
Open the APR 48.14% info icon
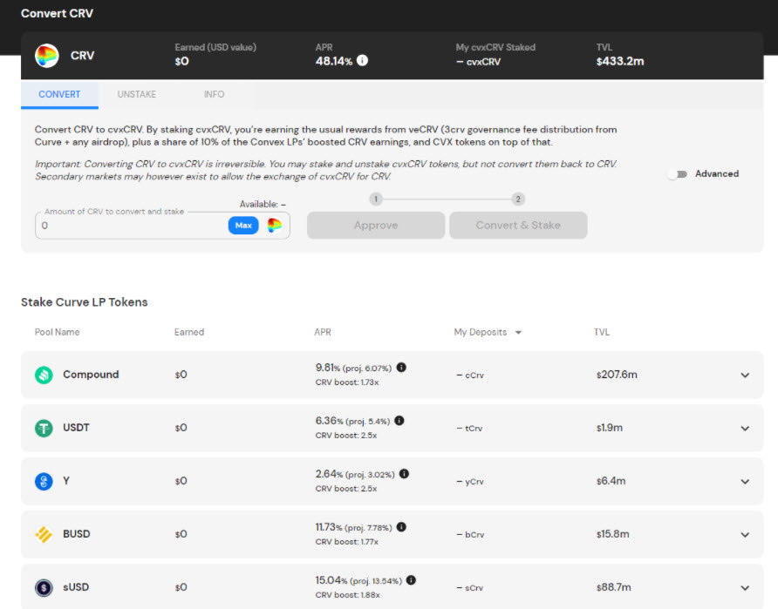(363, 60)
